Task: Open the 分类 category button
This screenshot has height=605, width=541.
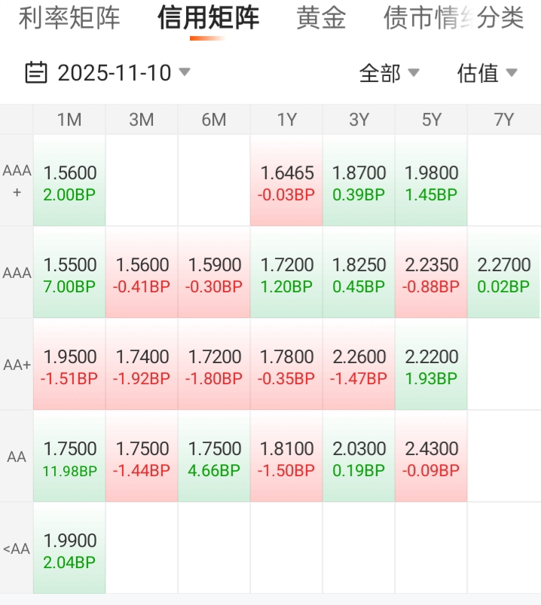Action: (502, 19)
